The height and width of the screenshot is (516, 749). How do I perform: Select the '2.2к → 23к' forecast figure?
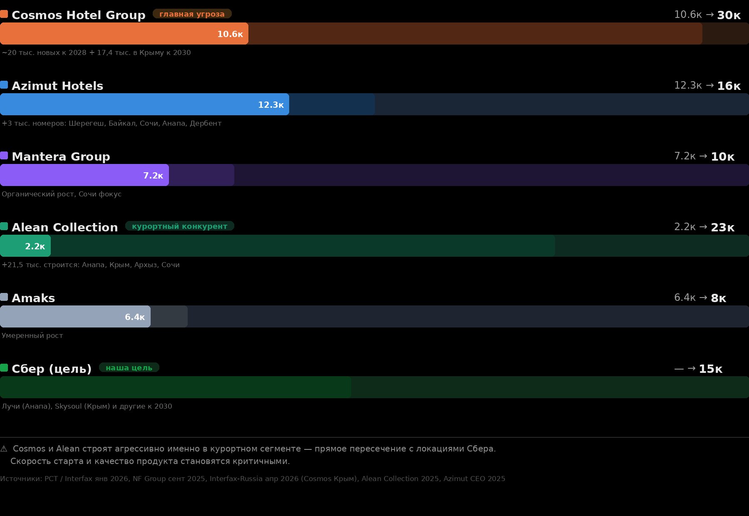point(704,227)
